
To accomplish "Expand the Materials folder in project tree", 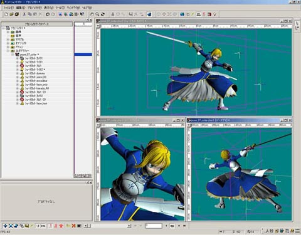I will pos(8,39).
